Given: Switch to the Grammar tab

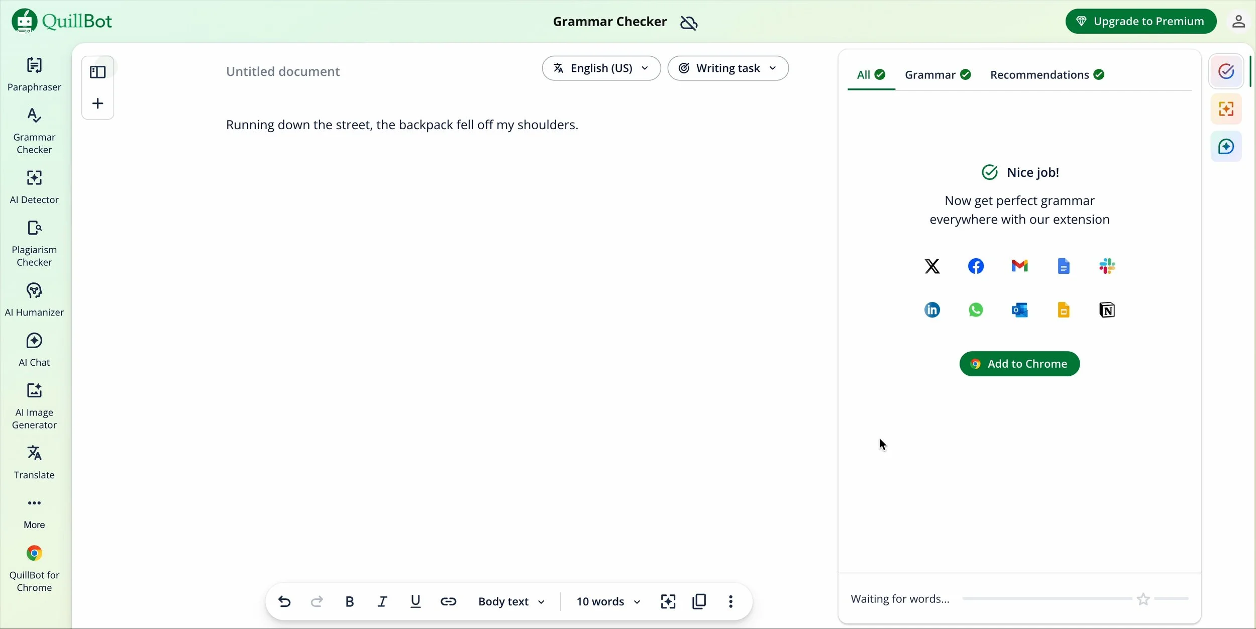Looking at the screenshot, I should (938, 75).
